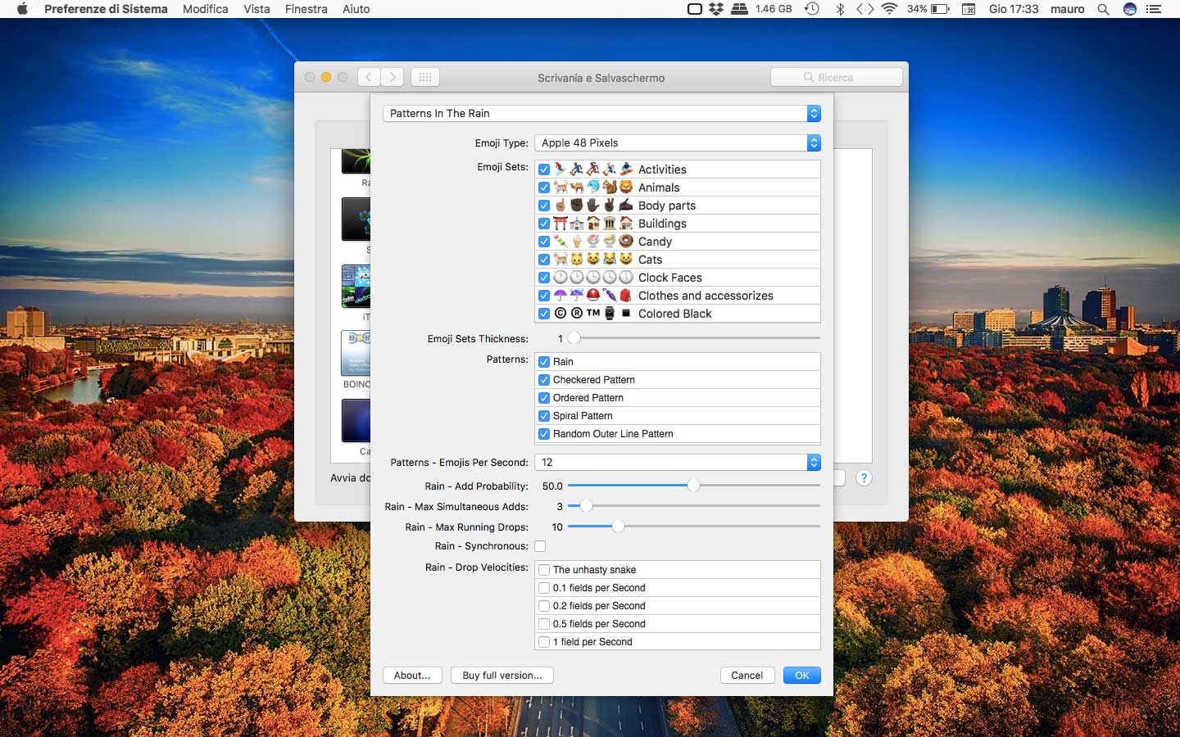Uncheck the Spiral Pattern option
Screen dimensions: 1180x737
544,416
